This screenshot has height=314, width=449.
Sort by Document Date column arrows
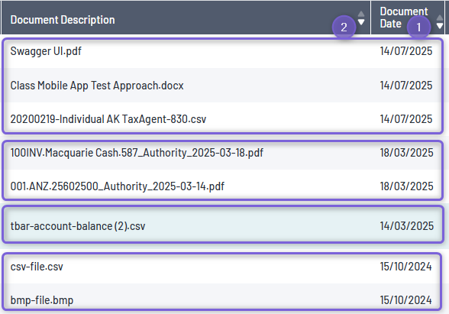pos(440,21)
